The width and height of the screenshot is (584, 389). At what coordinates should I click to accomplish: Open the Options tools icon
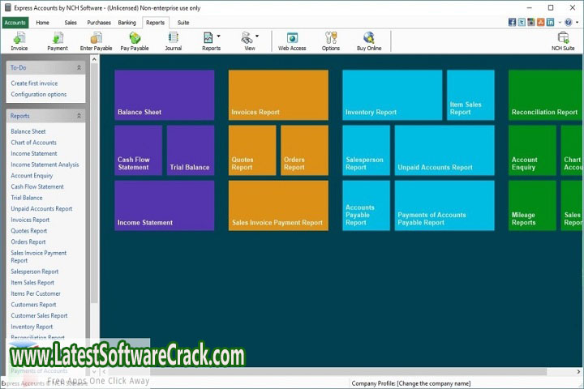[x=331, y=38]
